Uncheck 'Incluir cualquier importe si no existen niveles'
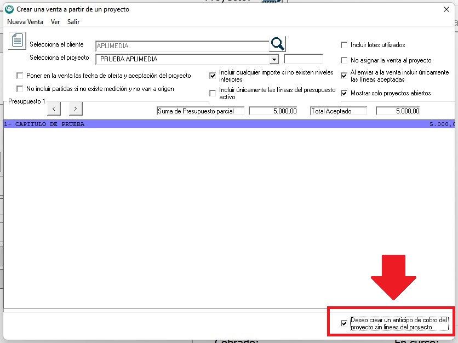Screen dimensions: 458x343 click(x=213, y=76)
